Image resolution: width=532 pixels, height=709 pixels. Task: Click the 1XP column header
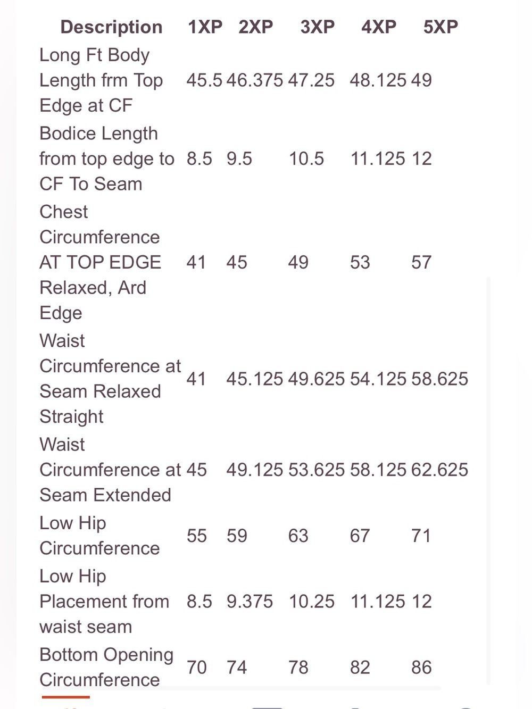pyautogui.click(x=205, y=27)
